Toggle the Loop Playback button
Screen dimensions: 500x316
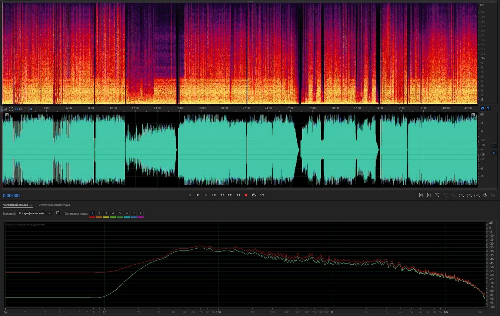(254, 195)
